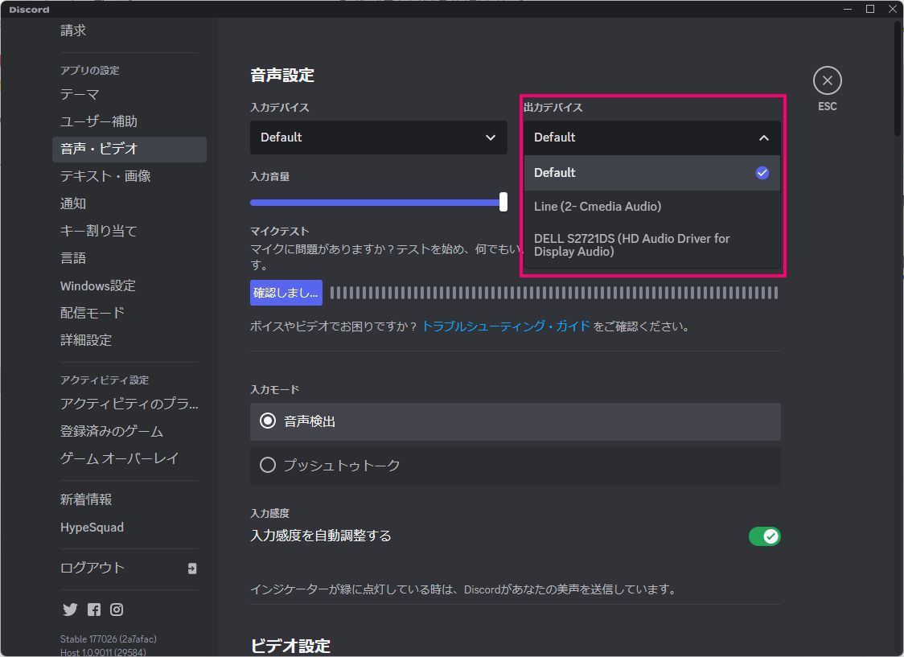
Task: Select 音声・ビデオ in sidebar
Action: (x=129, y=149)
